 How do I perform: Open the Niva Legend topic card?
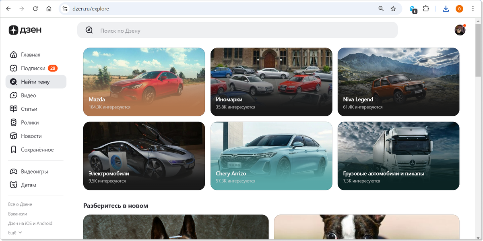pos(398,82)
